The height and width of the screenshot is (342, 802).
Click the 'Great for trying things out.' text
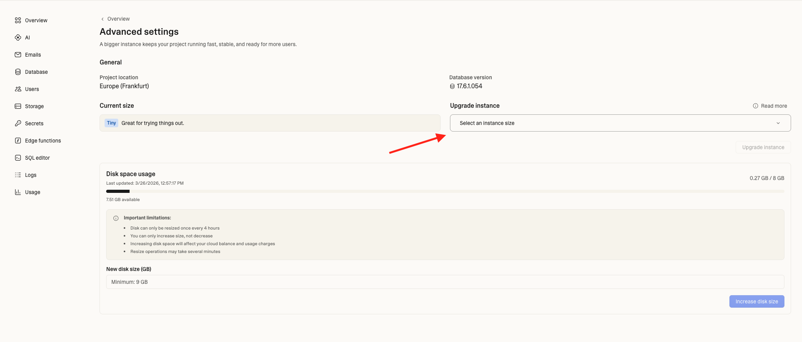[153, 123]
